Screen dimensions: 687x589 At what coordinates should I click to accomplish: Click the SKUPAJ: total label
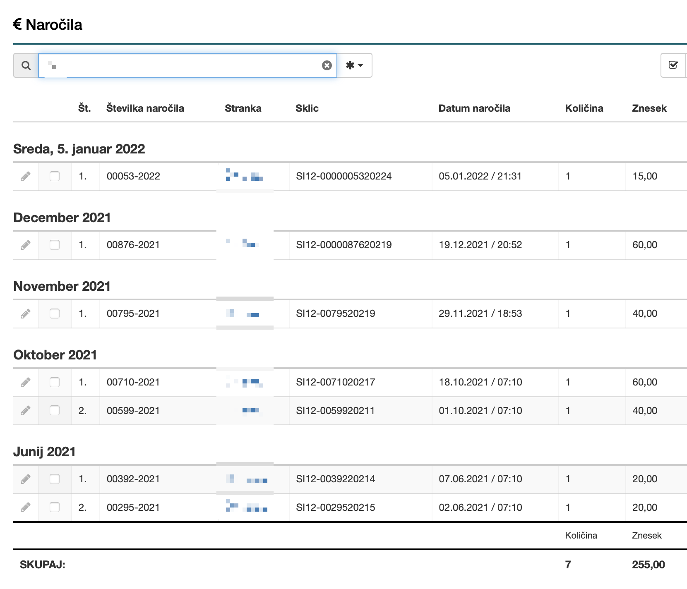click(x=43, y=565)
